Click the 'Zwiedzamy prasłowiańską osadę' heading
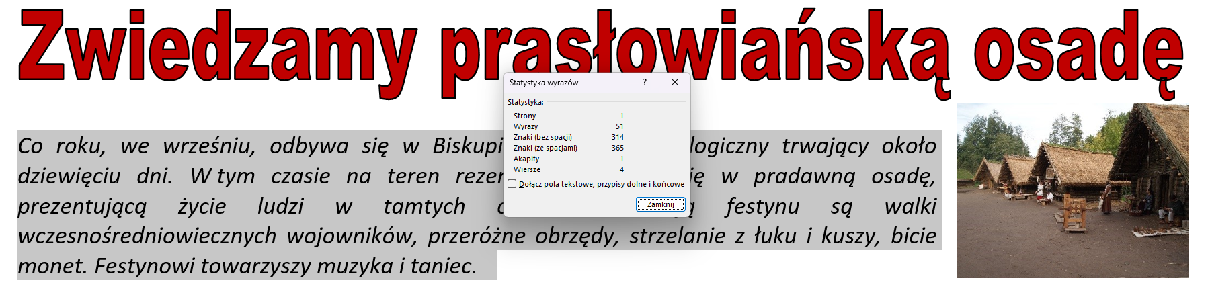 [600, 54]
